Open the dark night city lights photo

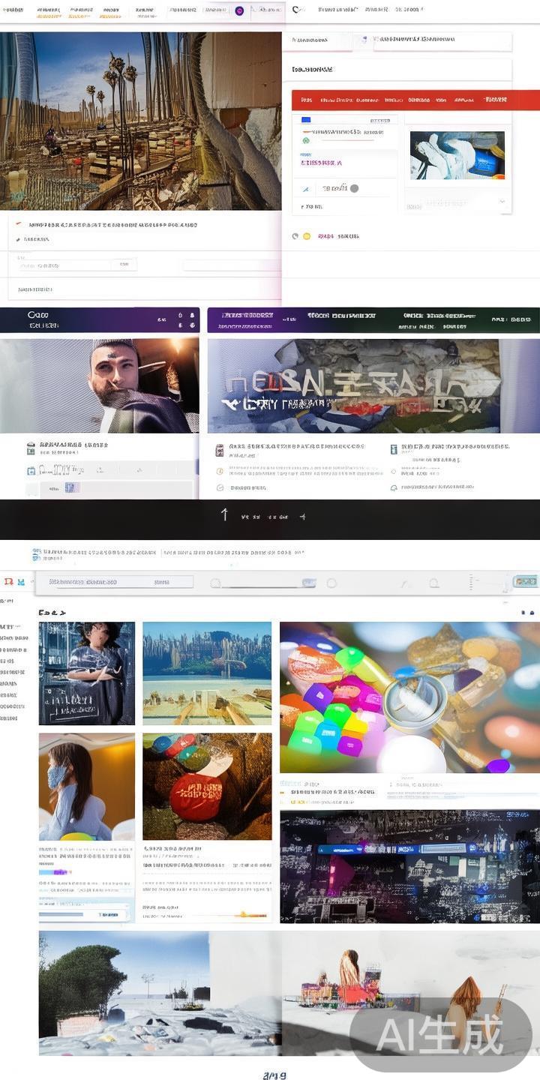(x=409, y=866)
